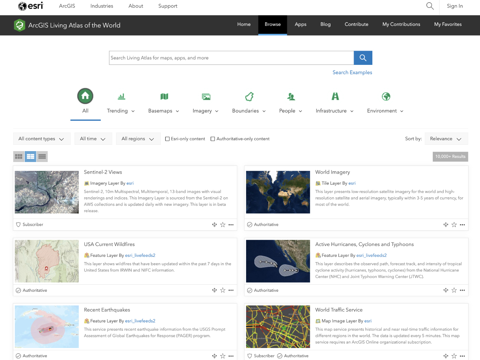Screen dimensions: 480x360
Task: Go to Home tab
Action: [x=244, y=24]
